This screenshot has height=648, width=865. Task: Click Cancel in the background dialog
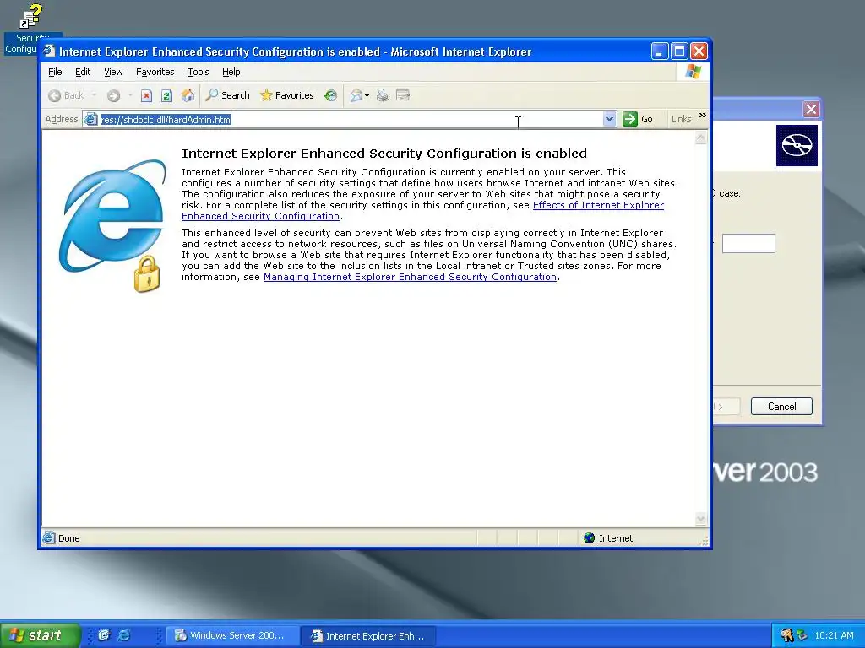point(781,407)
